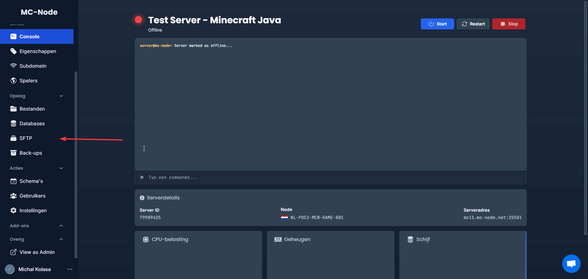The image size is (588, 279).
Task: Click the double-chevron command prompt icon
Action: coord(142,177)
